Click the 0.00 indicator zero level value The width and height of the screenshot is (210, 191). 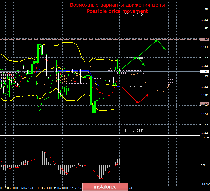coord(203,165)
